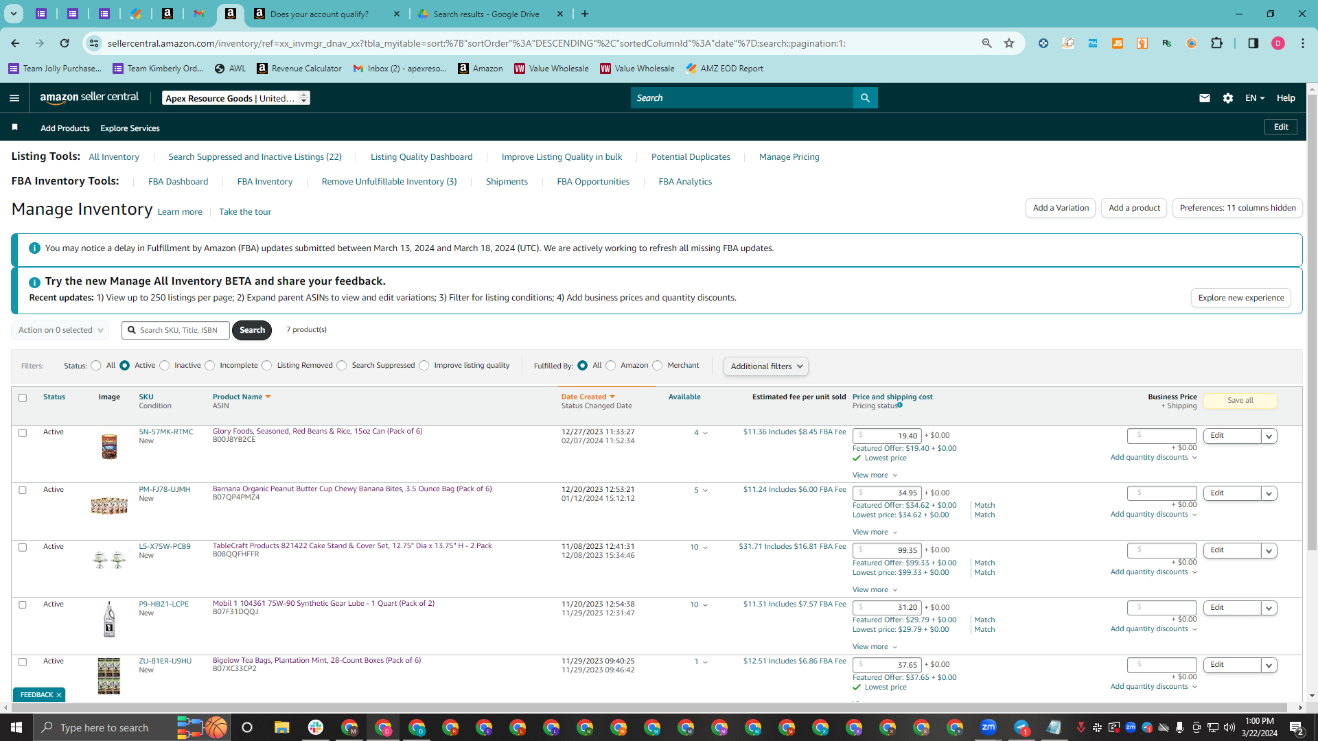Select Fulfilled By Amazon radio button
This screenshot has width=1318, height=741.
coord(611,366)
